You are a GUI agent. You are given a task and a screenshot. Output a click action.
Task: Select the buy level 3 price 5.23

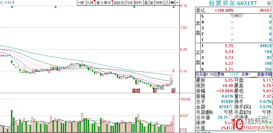click(229, 58)
